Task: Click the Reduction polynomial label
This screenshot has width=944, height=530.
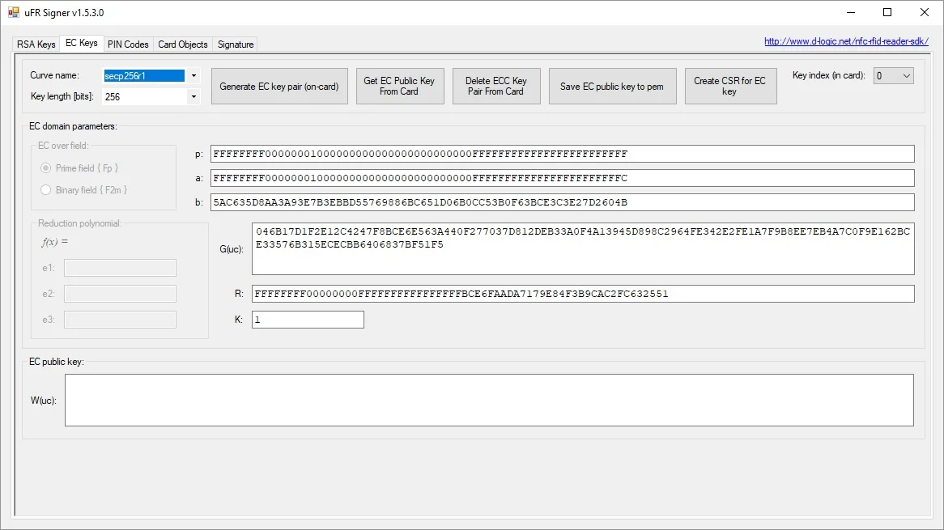Action: click(x=80, y=223)
